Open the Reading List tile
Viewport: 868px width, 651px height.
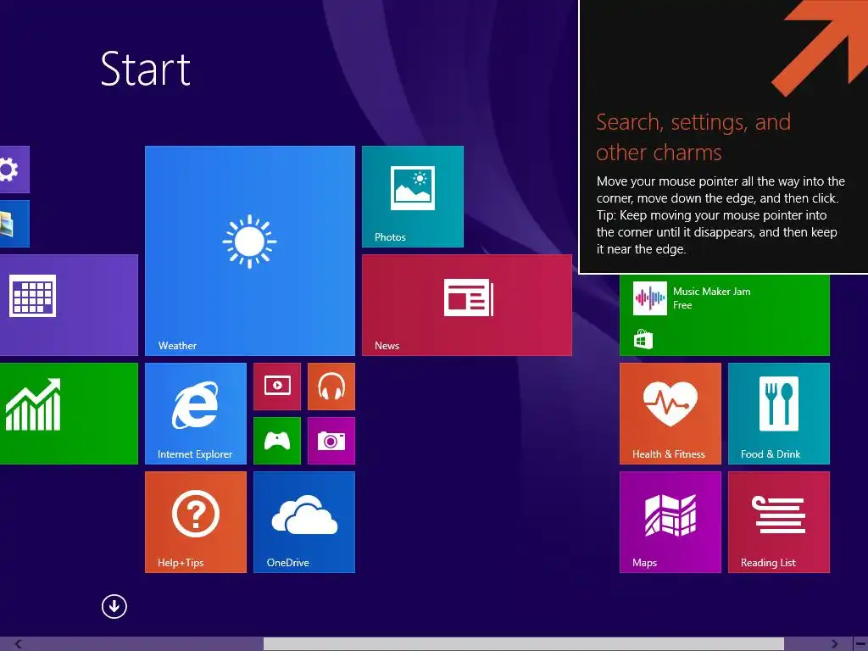click(x=779, y=522)
